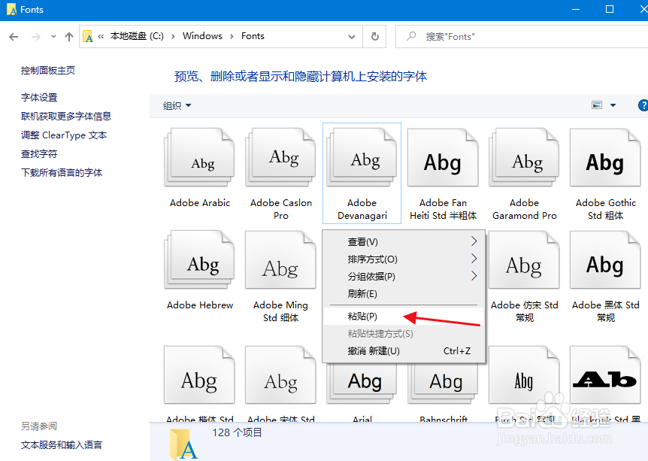Open the Adobe Hebrew font preview
The height and width of the screenshot is (461, 648).
[x=198, y=259]
